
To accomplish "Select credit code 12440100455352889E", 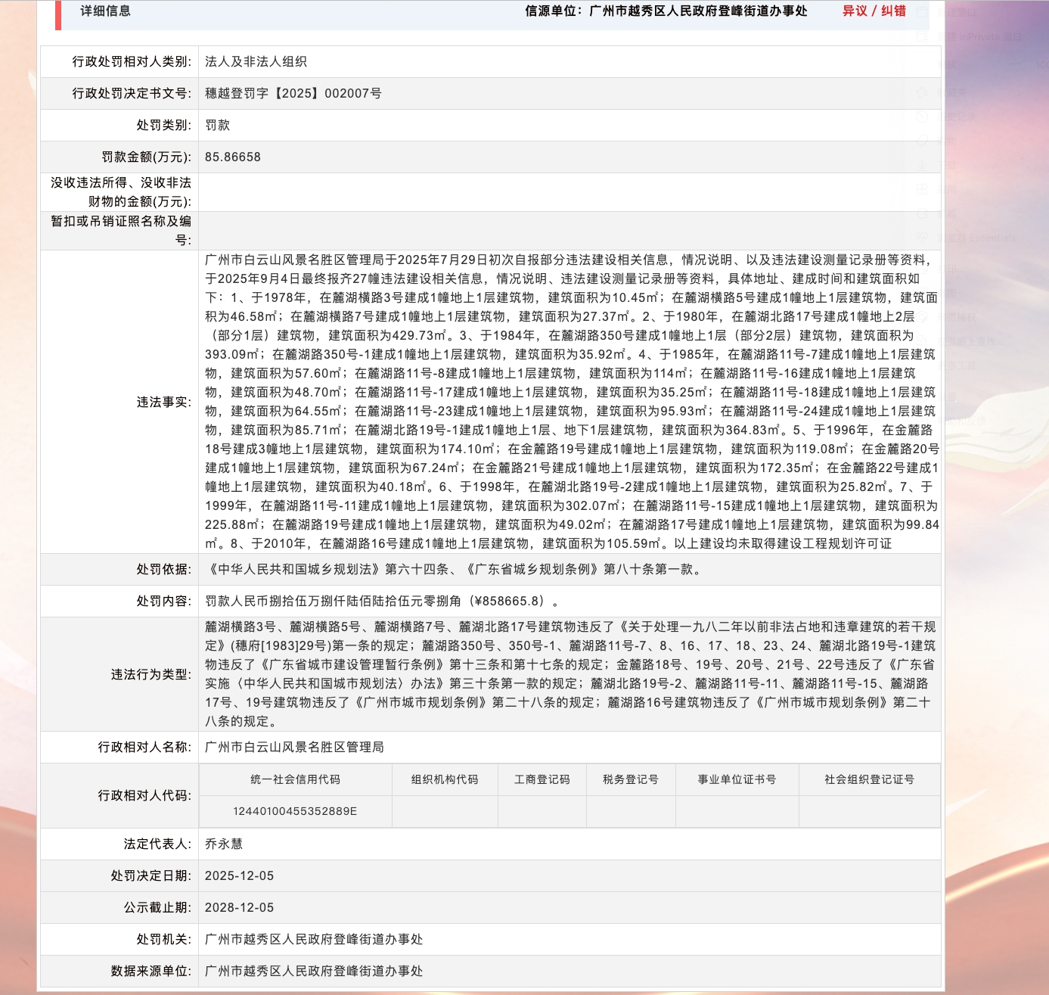I will (295, 811).
